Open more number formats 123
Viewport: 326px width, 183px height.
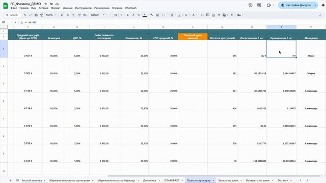pyautogui.click(x=85, y=15)
